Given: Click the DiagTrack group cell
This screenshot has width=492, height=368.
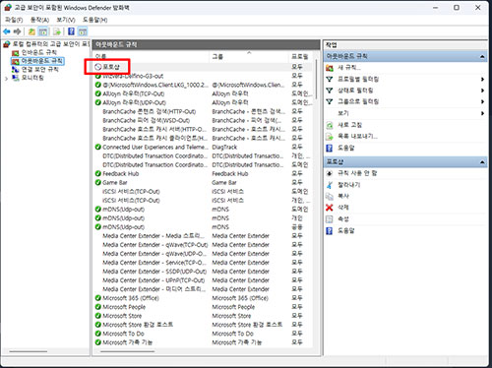Looking at the screenshot, I should click(x=224, y=147).
